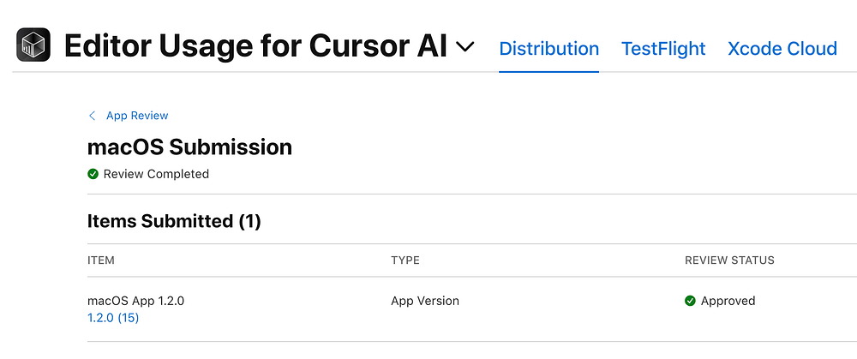Click the Editor Usage app icon
Image resolution: width=857 pixels, height=359 pixels.
click(x=33, y=45)
